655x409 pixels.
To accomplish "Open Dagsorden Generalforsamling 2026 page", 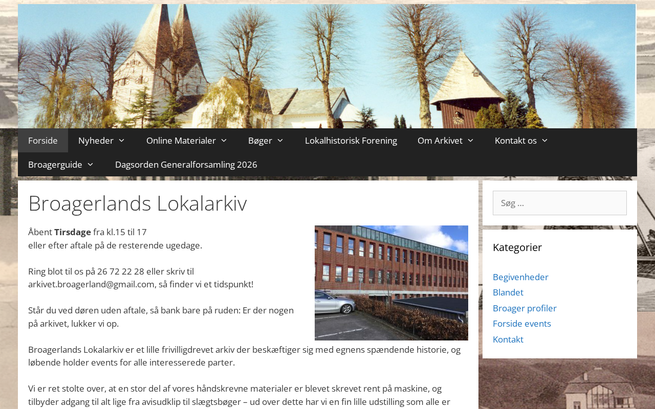I will tap(186, 165).
